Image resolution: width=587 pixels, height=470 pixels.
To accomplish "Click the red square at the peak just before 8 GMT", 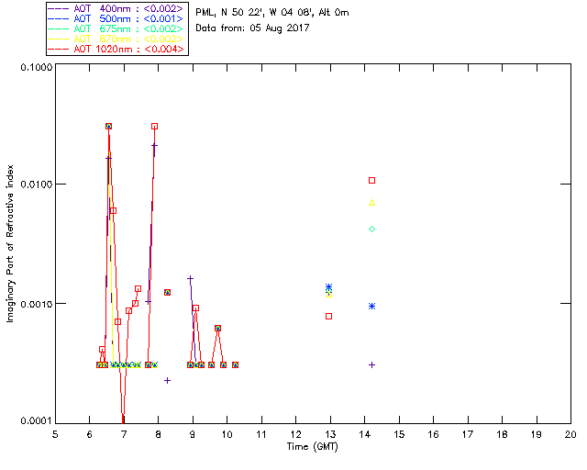I will coord(154,127).
